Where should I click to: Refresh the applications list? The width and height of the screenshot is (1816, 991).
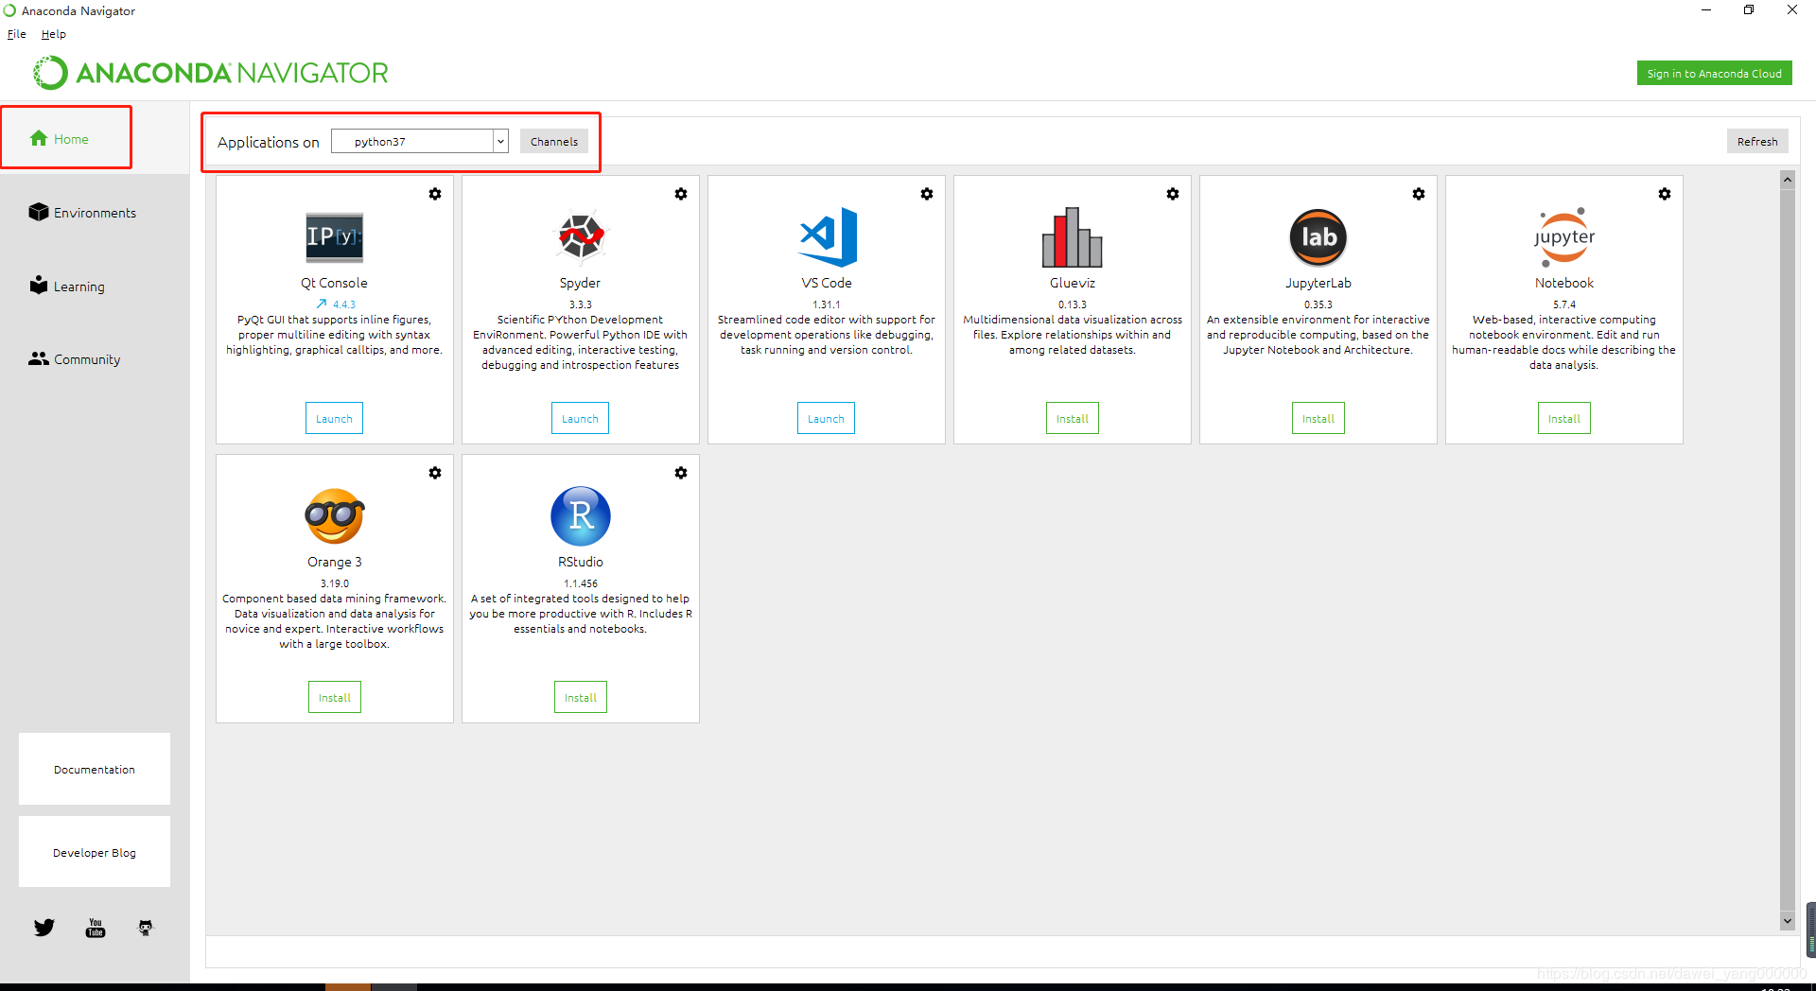(x=1757, y=141)
